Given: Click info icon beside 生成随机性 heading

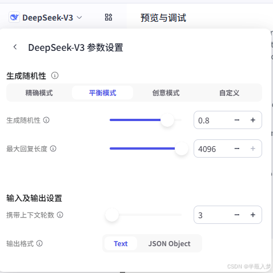Looking at the screenshot, I should click(x=55, y=75).
